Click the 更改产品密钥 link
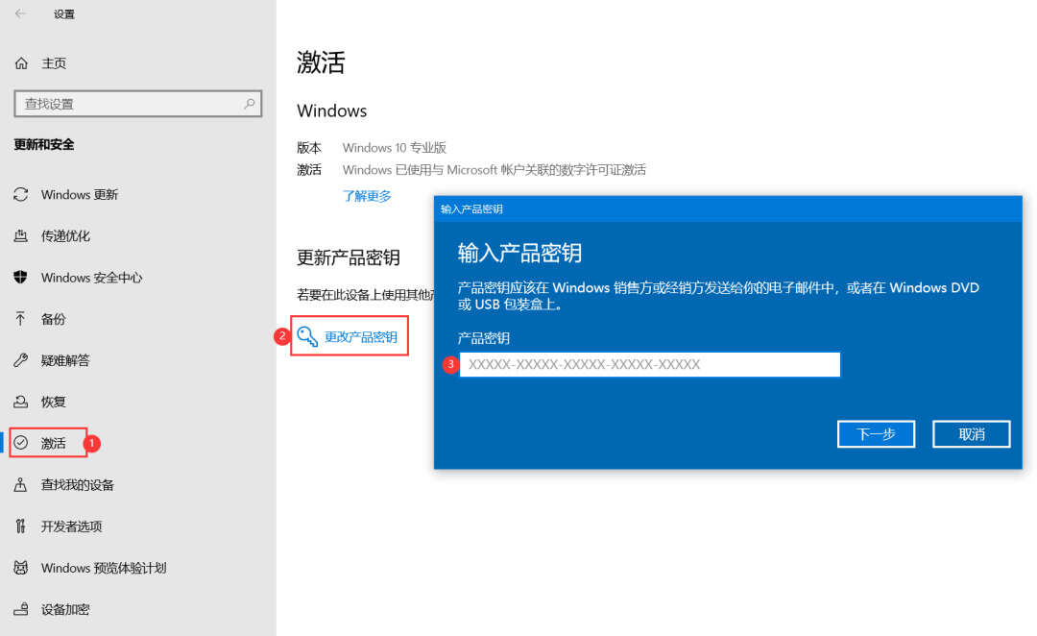Viewport: 1037px width, 636px height. coord(360,337)
